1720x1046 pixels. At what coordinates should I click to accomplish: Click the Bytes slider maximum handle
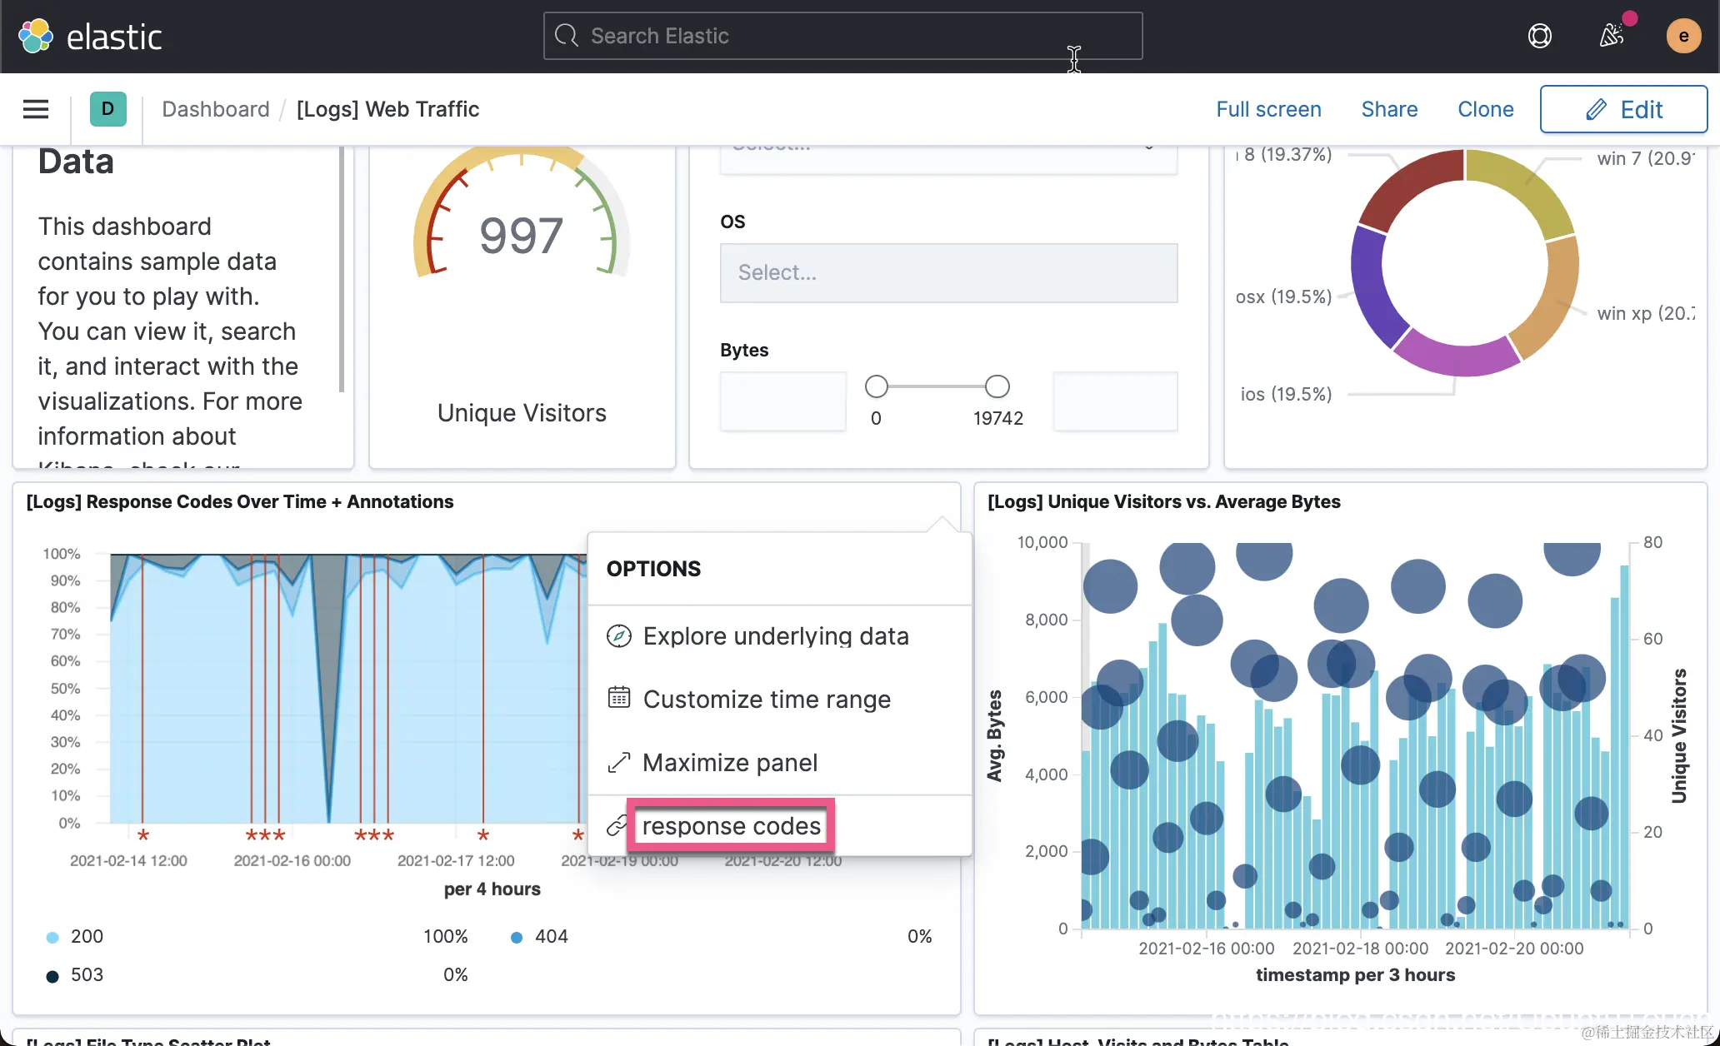[997, 386]
